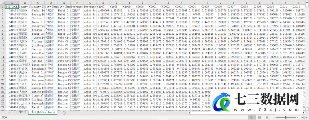309x120 pixels.
Task: Select column H header
Action: 103,3
